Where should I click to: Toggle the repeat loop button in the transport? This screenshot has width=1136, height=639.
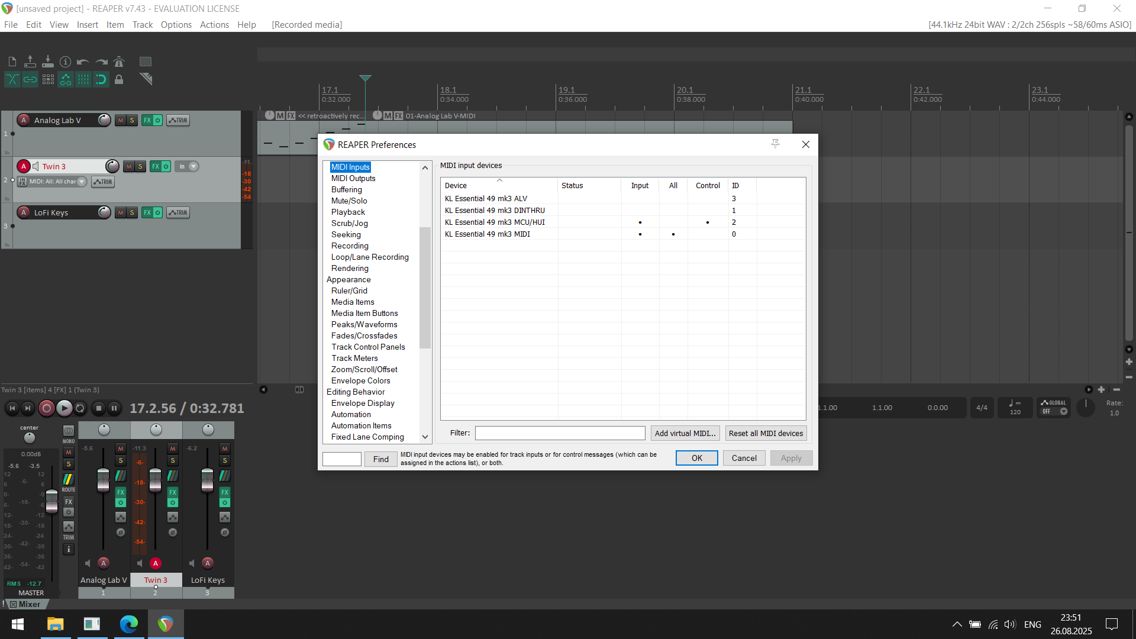point(80,408)
